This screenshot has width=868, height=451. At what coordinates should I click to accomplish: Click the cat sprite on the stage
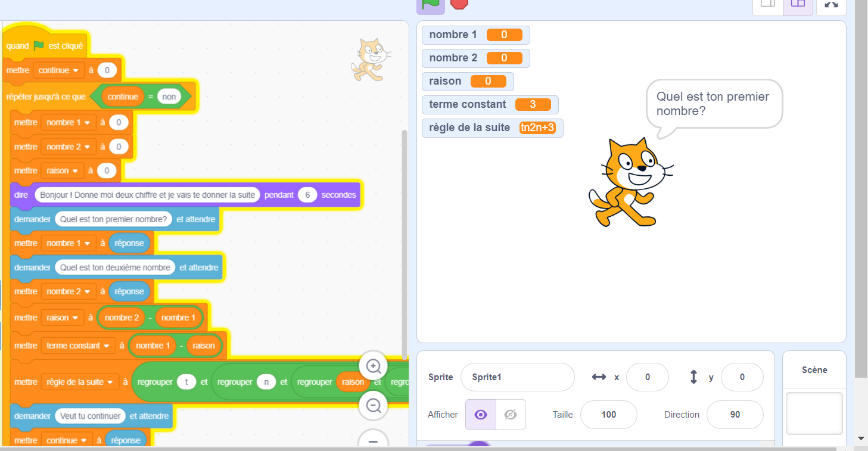click(630, 182)
